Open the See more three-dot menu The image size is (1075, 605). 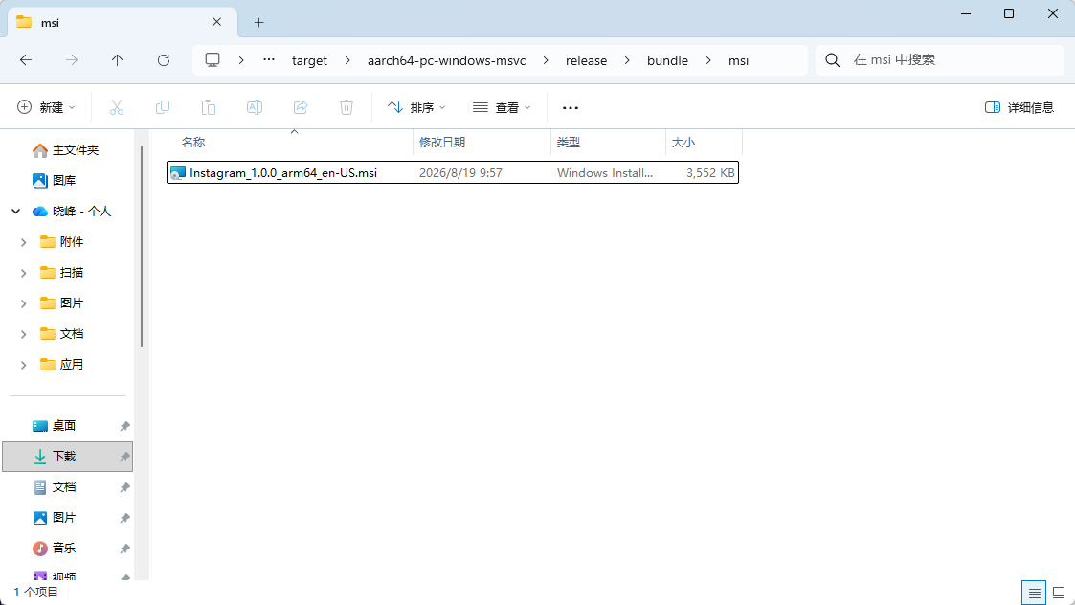[571, 107]
